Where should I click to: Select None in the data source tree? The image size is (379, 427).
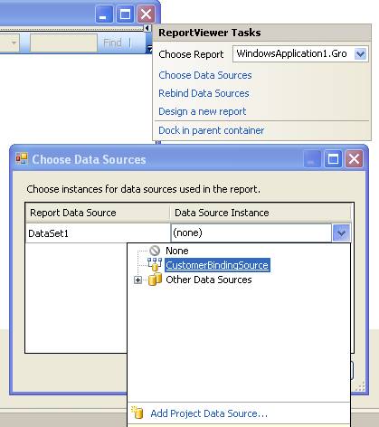177,251
